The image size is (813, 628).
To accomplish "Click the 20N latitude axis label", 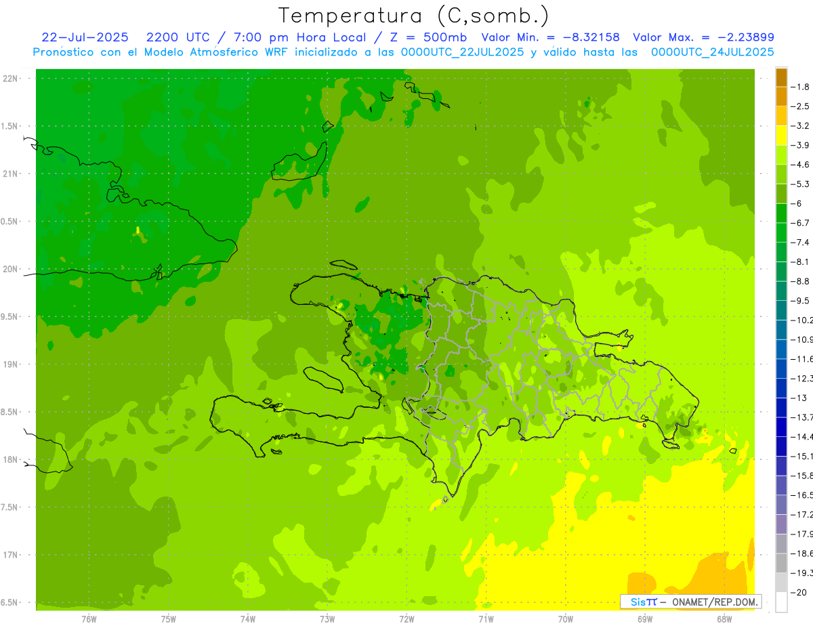I will pos(10,269).
